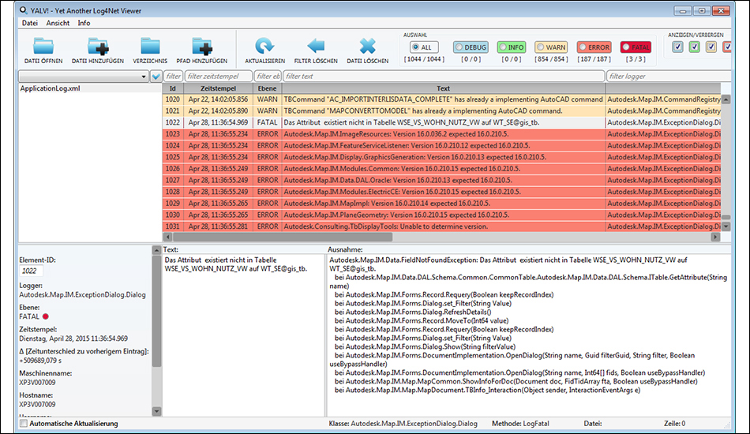The width and height of the screenshot is (750, 434).
Task: Open the Datei menu
Action: tap(30, 23)
